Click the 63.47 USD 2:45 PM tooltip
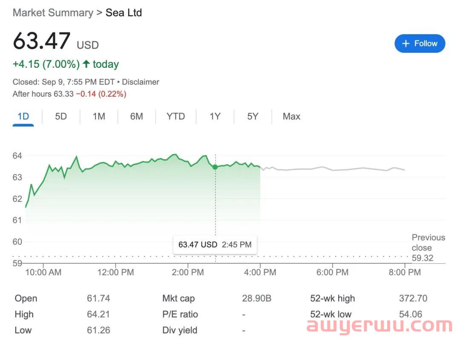Screen dimensions: 460x340 (x=215, y=245)
